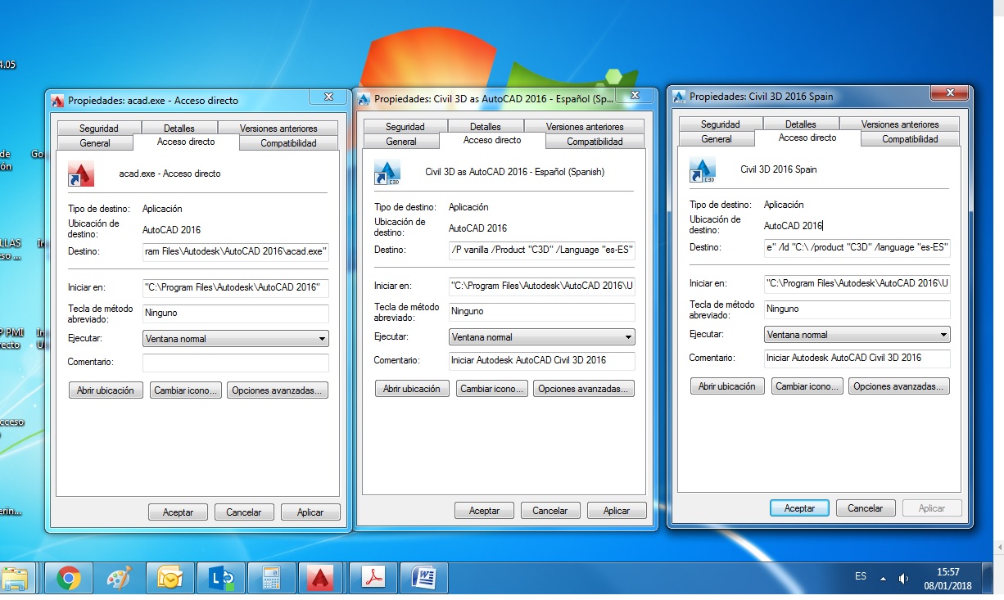The width and height of the screenshot is (1004, 600).
Task: Open Compatibilidad tab in Civil 3D as AutoCAD dialog
Action: (595, 141)
